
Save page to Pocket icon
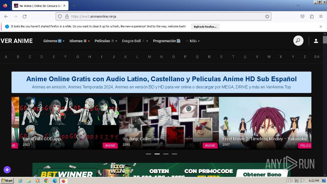click(302, 16)
